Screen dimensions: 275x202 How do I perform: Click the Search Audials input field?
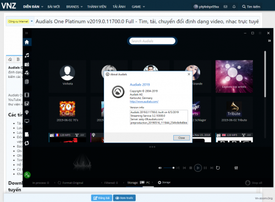(x=152, y=41)
